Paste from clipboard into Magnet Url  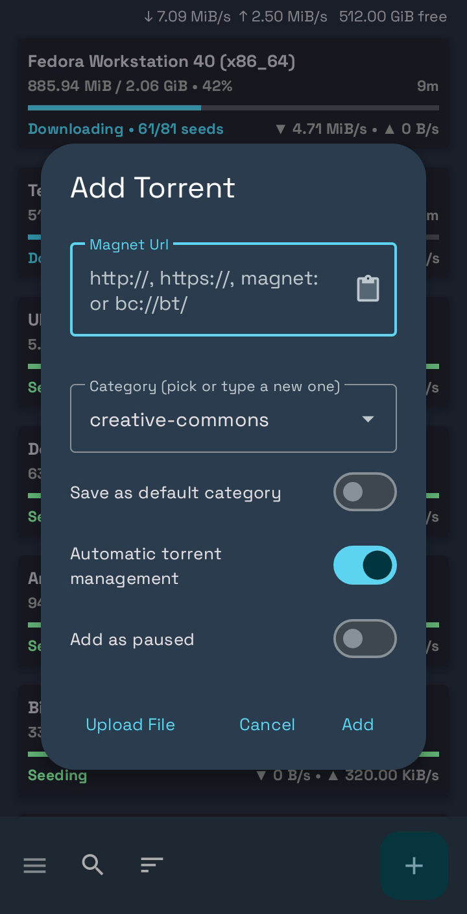pyautogui.click(x=368, y=289)
